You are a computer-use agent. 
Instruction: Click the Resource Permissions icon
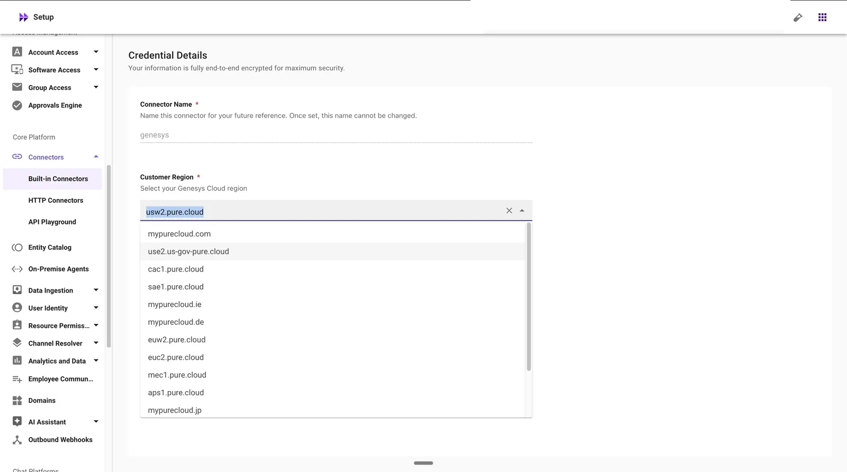tap(17, 325)
